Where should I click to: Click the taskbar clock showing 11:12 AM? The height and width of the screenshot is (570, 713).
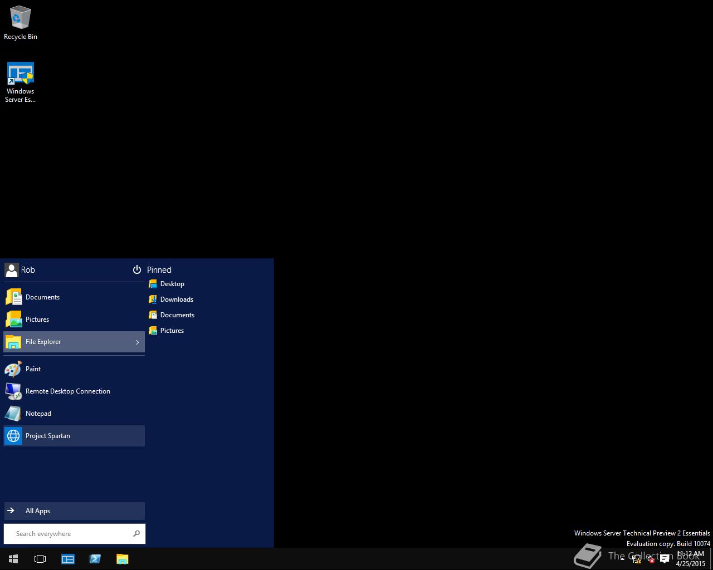coord(691,559)
